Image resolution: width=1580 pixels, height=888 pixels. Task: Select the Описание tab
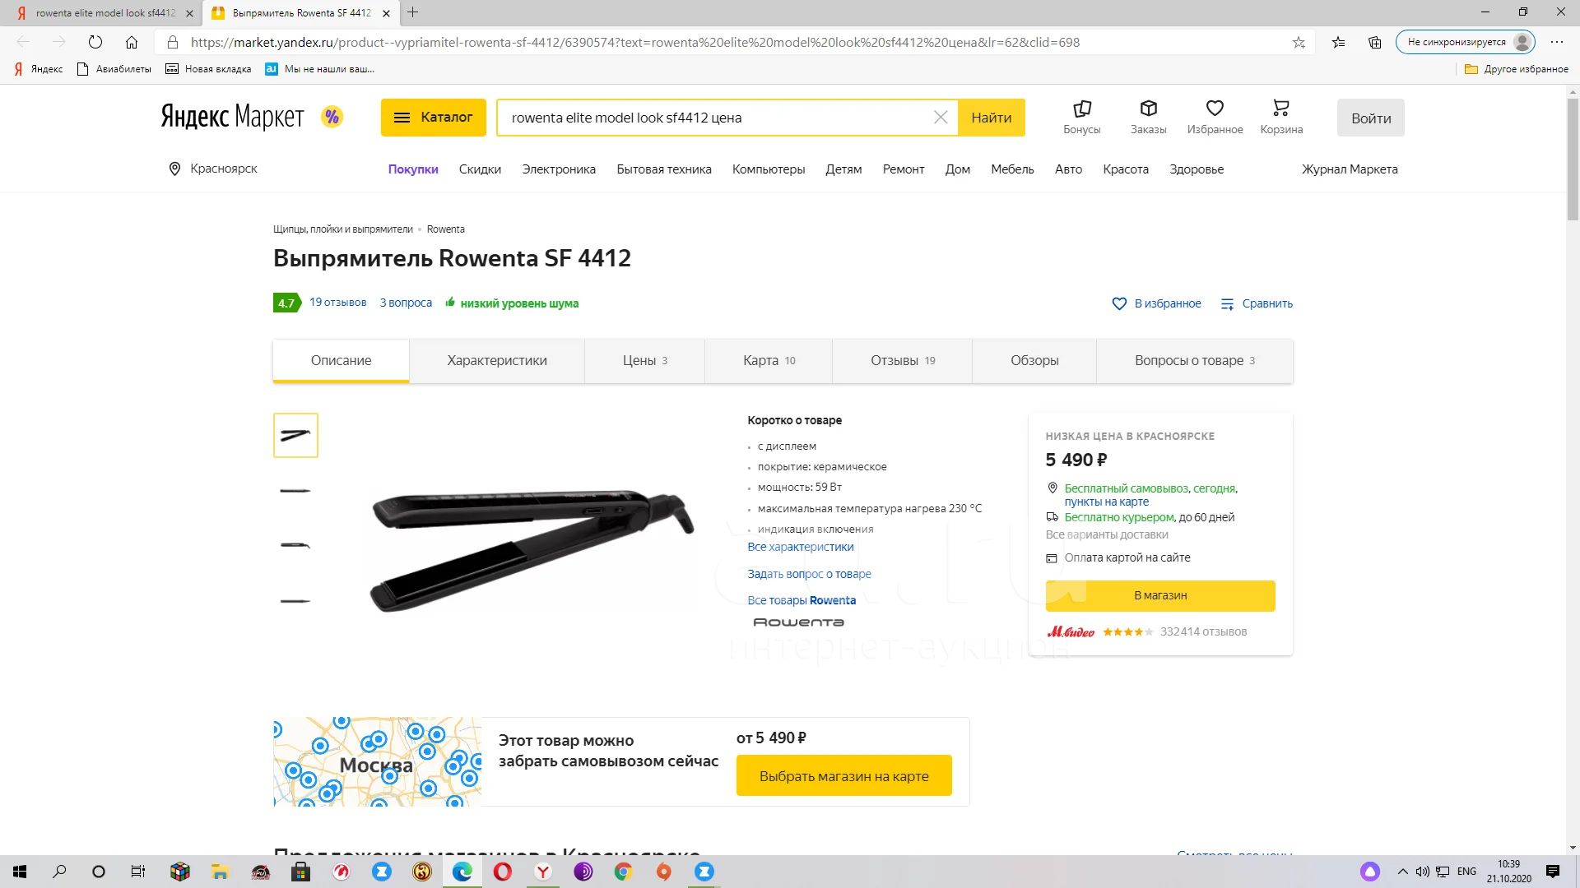(341, 360)
